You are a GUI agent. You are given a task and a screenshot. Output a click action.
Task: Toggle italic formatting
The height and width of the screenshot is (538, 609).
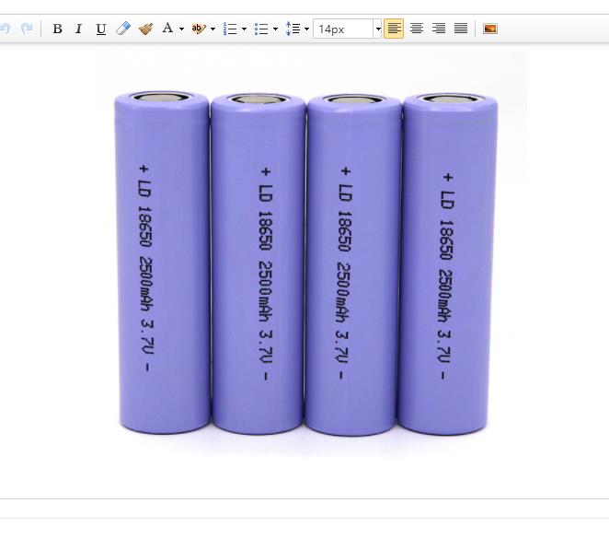(78, 29)
